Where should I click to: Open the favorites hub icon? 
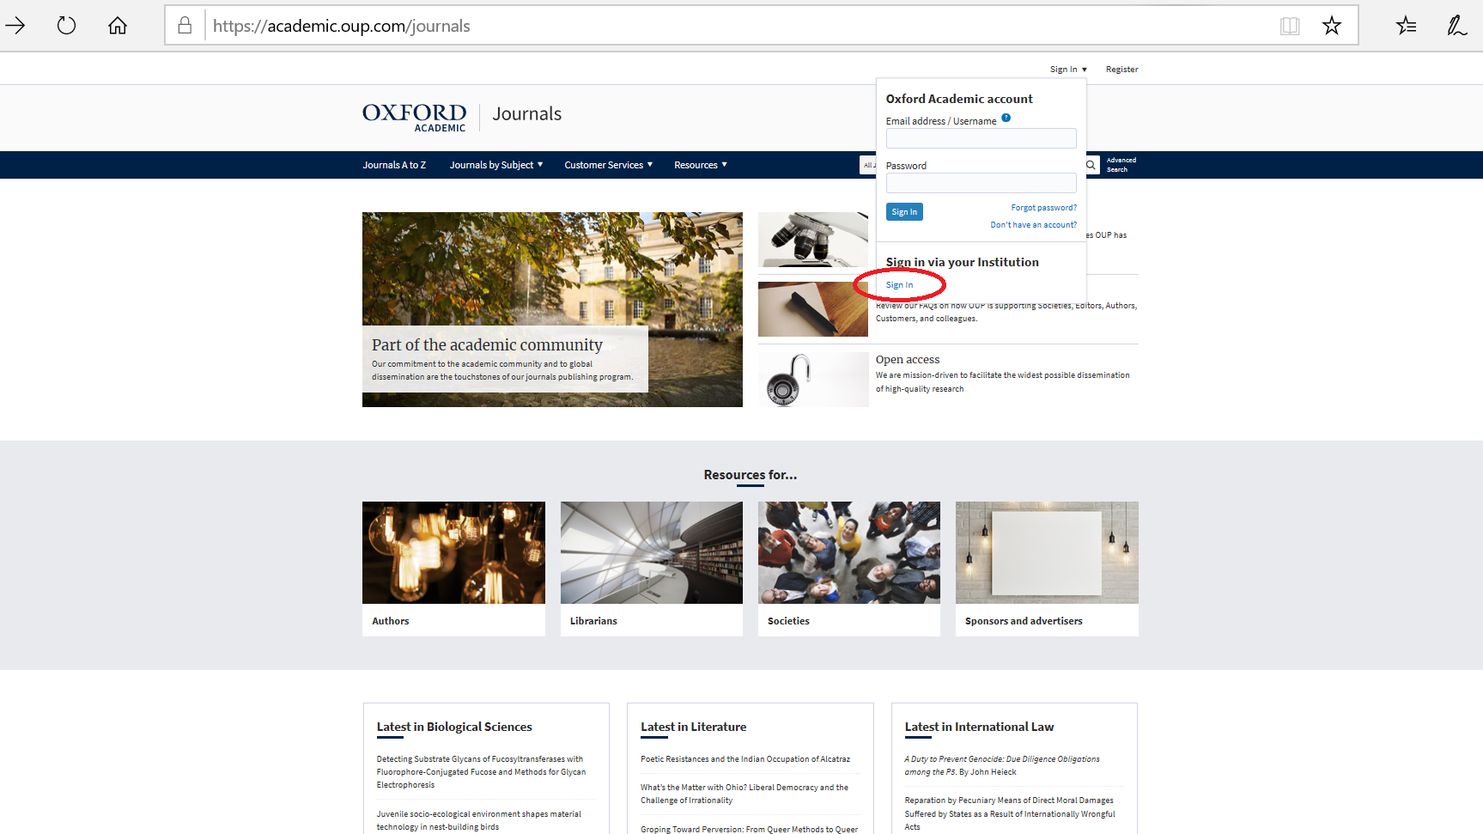(1407, 26)
